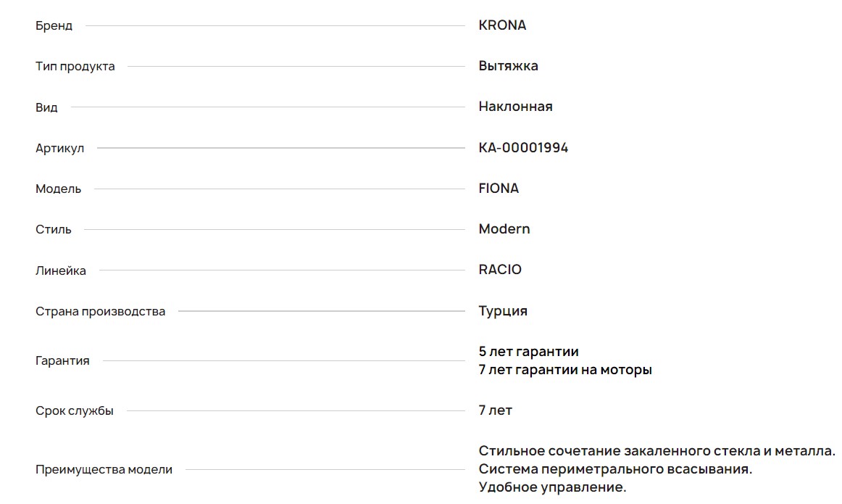Viewport: 842px width, 504px height.
Task: Click the article number KA-00001994
Action: tap(523, 148)
